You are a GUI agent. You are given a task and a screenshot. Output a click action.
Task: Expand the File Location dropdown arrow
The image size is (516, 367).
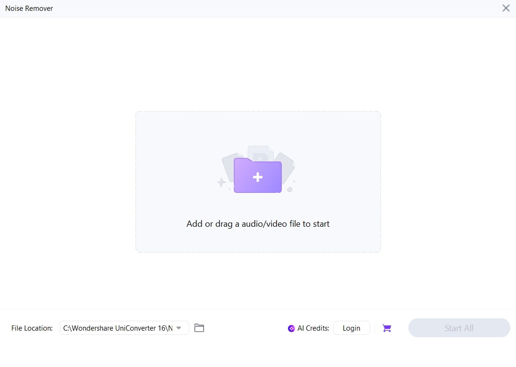179,328
